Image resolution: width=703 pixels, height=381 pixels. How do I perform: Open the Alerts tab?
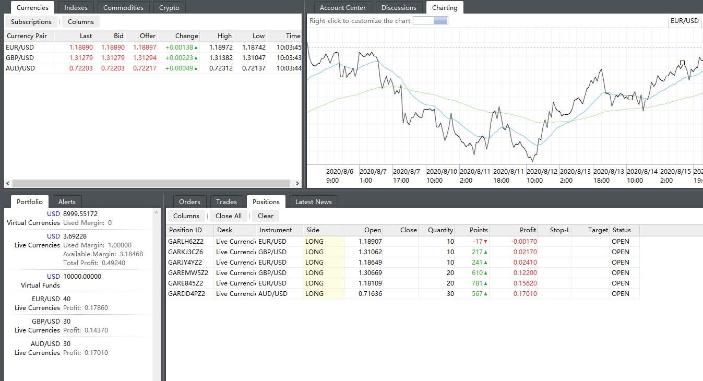[x=67, y=202]
